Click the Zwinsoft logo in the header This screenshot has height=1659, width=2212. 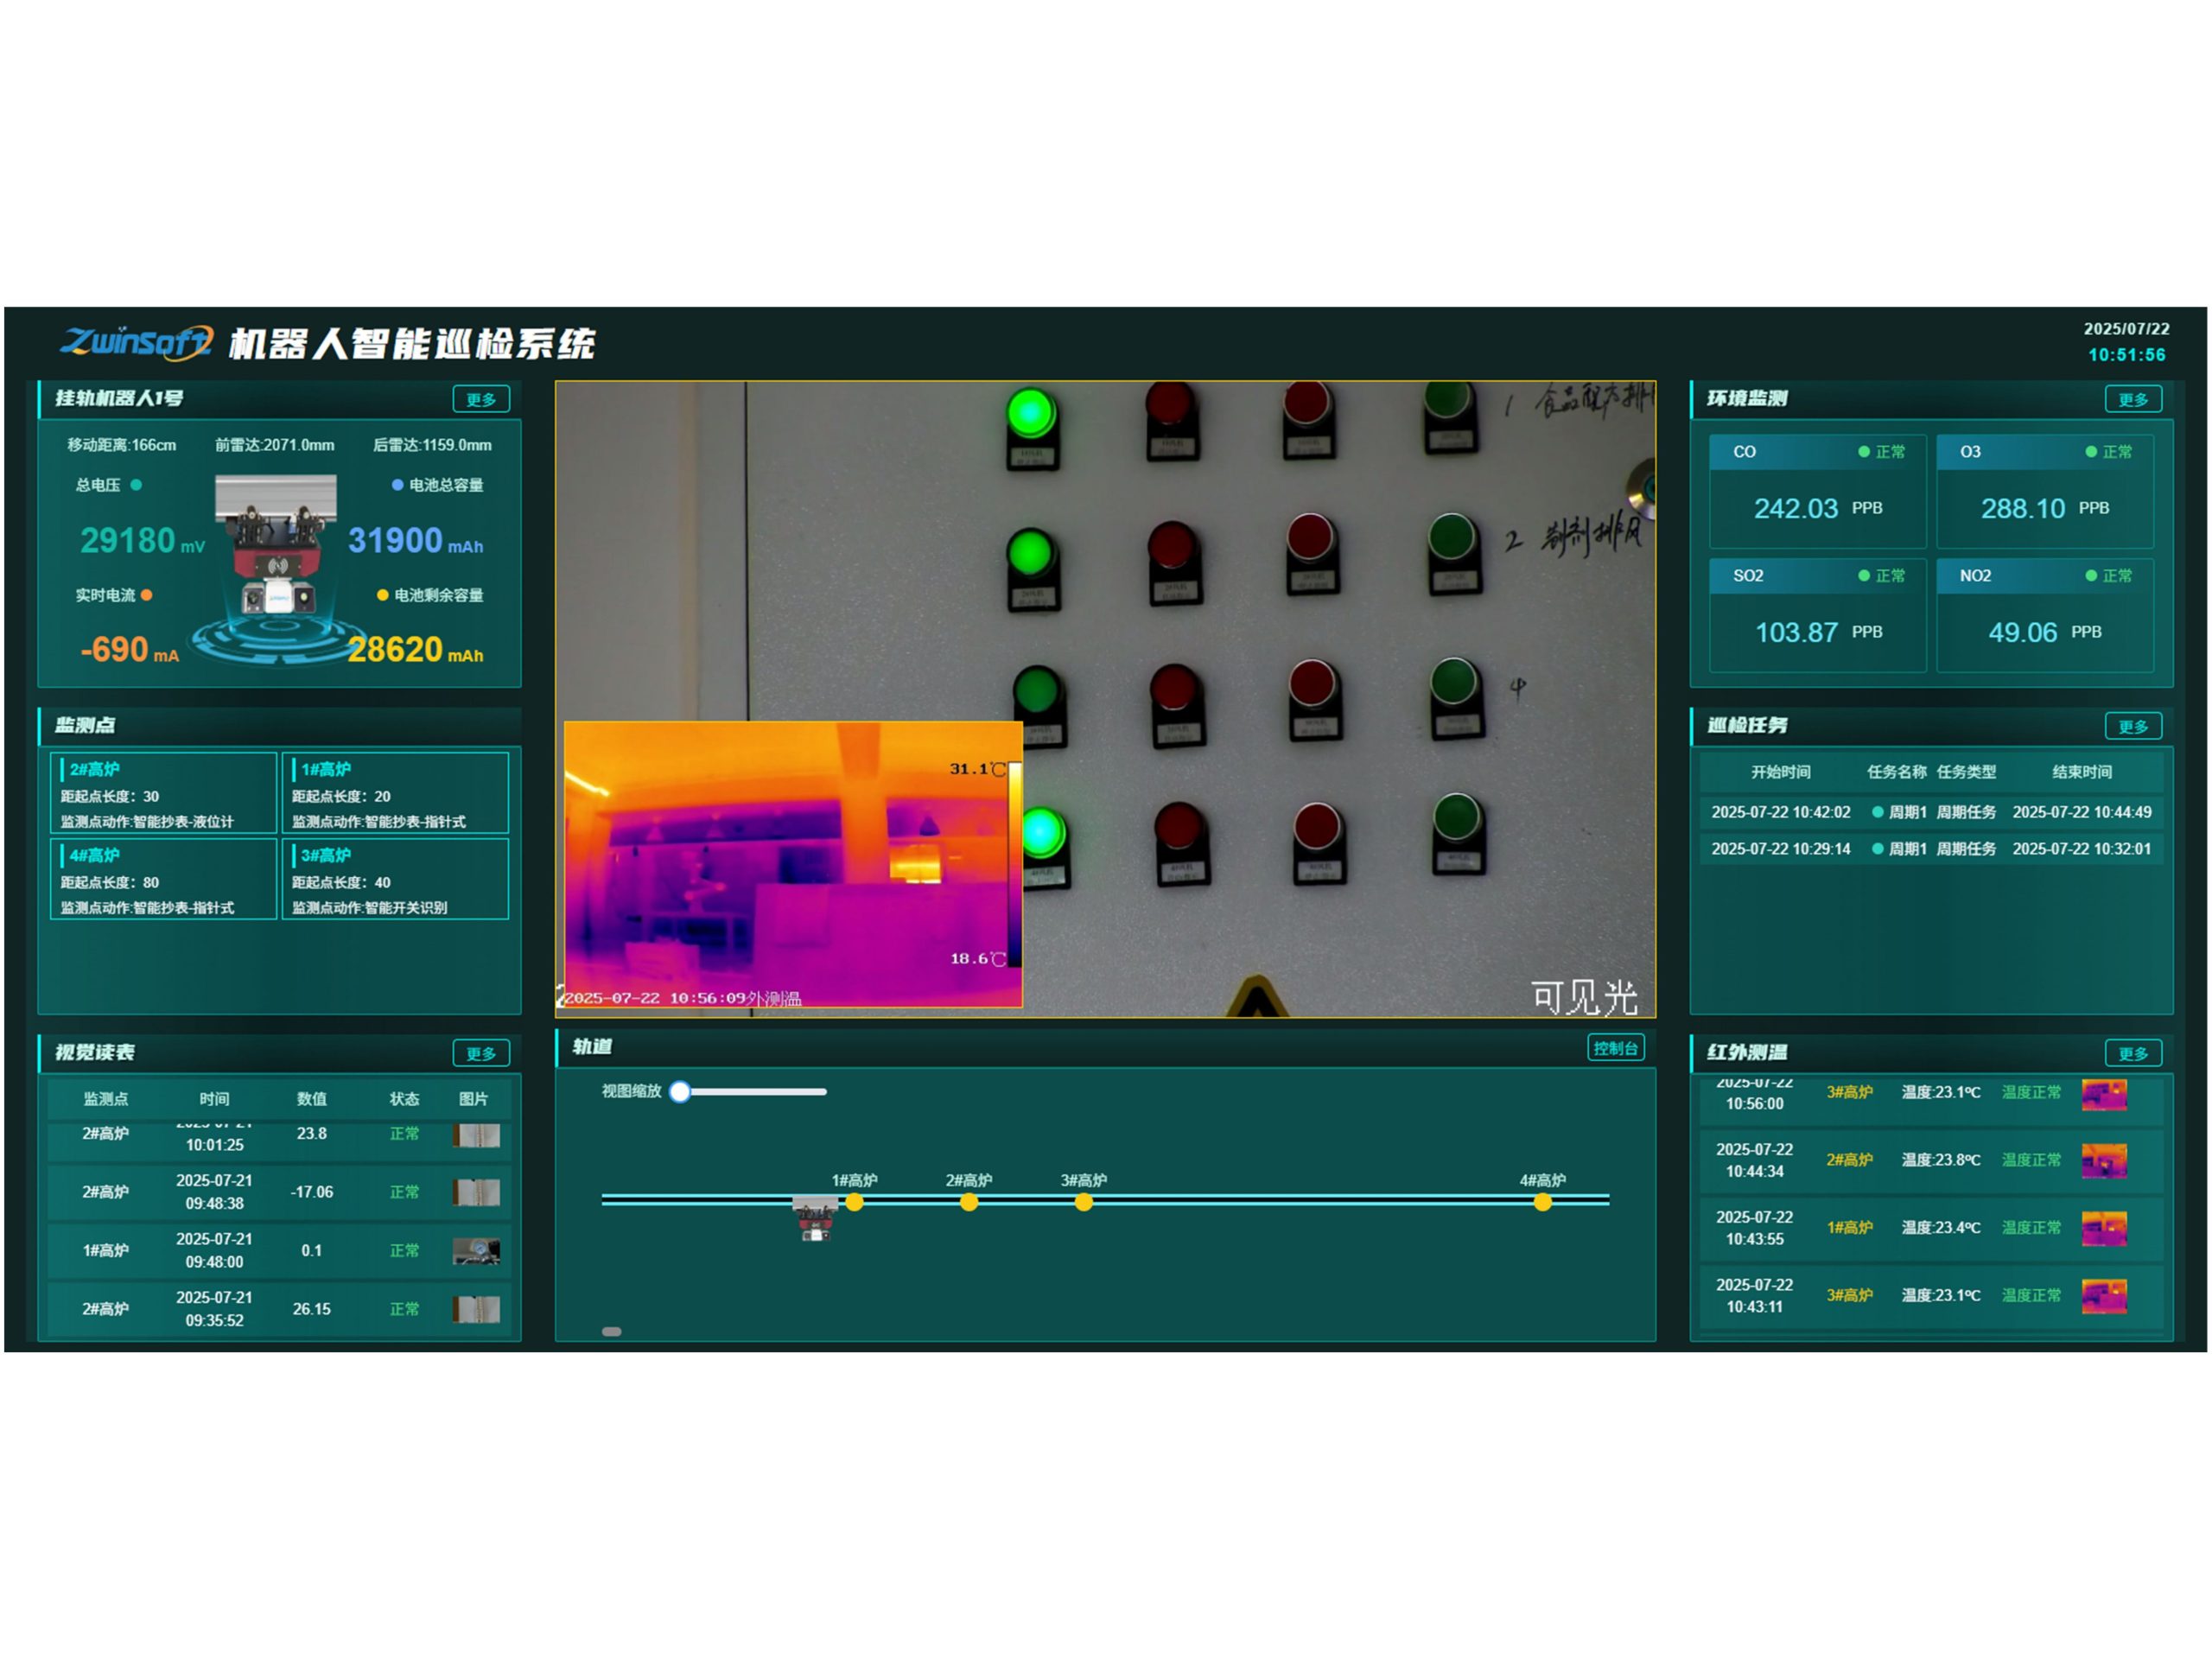click(x=136, y=342)
